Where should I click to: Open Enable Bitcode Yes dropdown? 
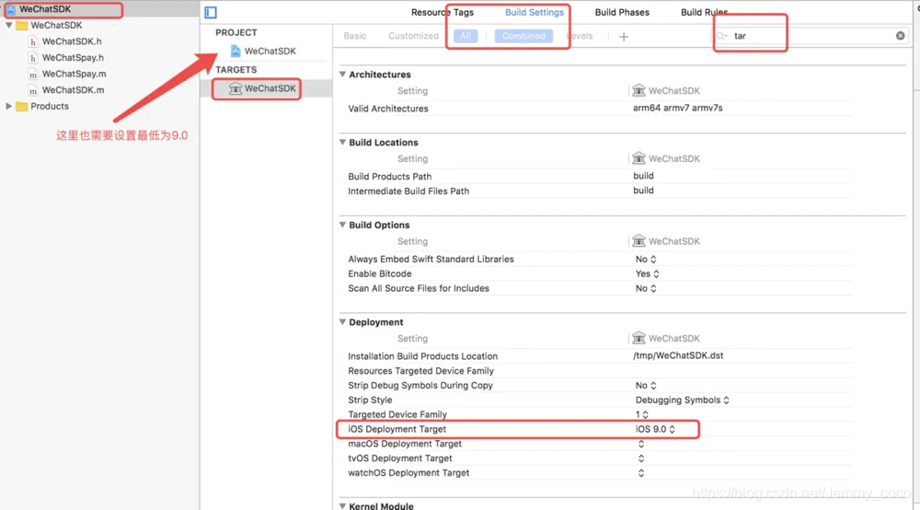coord(647,273)
